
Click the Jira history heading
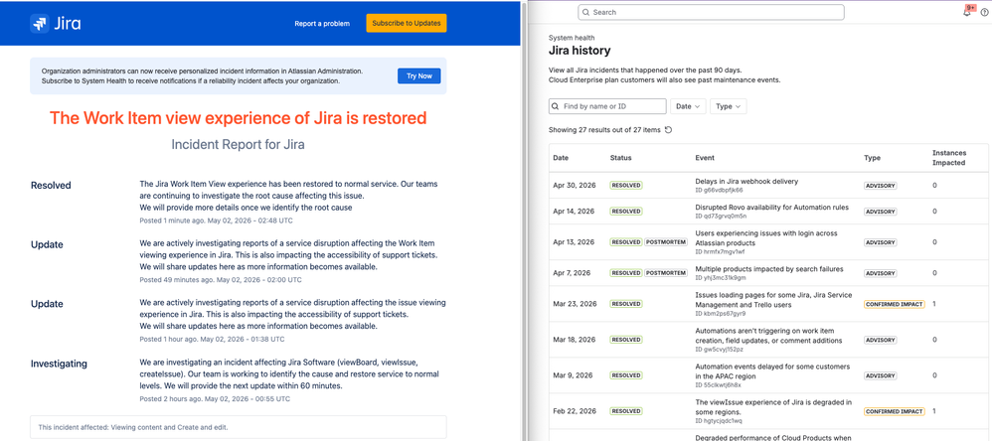pyautogui.click(x=579, y=51)
